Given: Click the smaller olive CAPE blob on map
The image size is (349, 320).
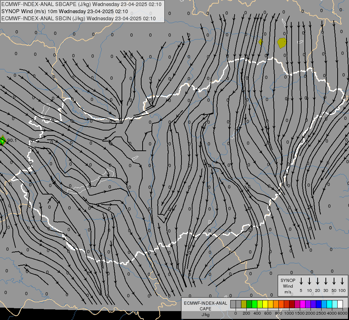Looking at the screenshot, I should tap(261, 42).
